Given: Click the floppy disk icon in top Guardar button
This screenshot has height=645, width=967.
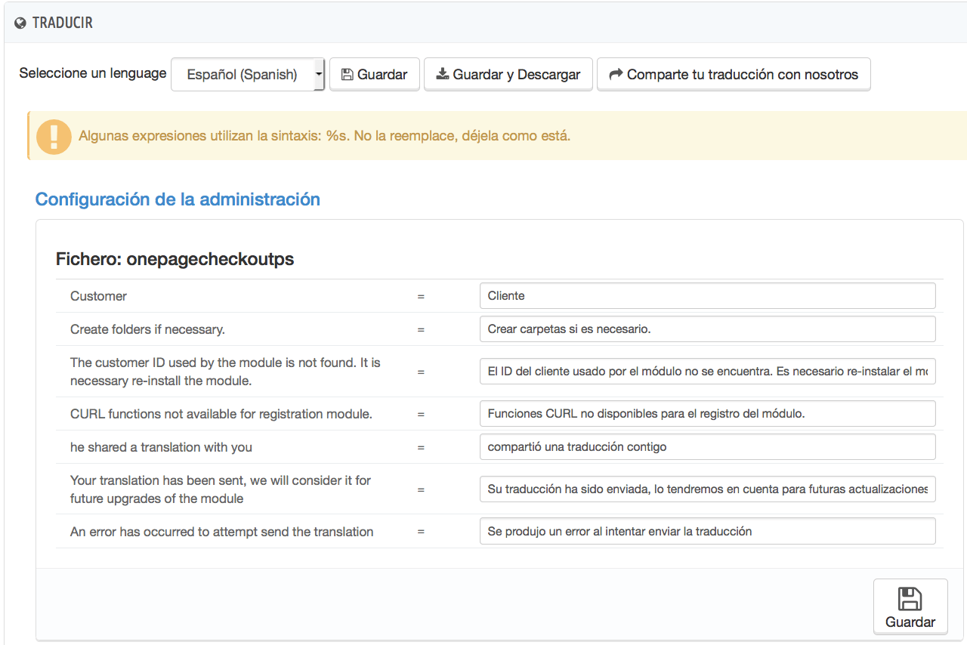Looking at the screenshot, I should click(347, 75).
